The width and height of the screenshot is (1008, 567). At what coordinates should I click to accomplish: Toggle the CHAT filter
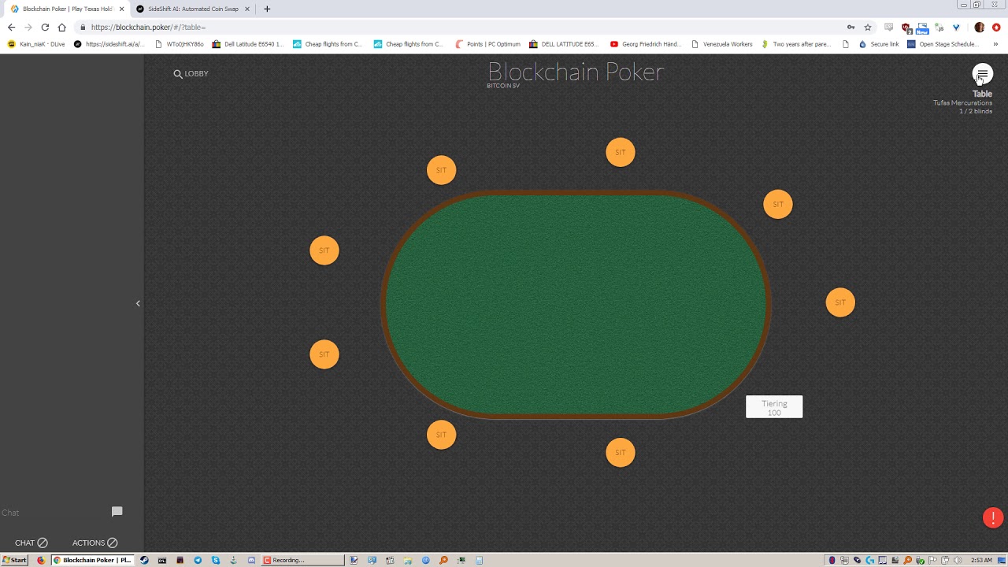click(x=31, y=543)
